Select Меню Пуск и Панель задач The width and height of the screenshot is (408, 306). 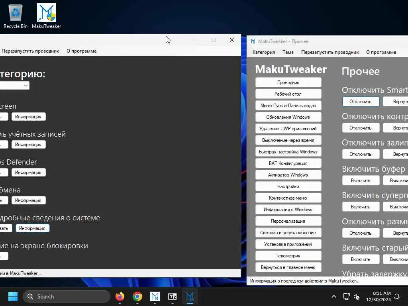click(x=288, y=105)
